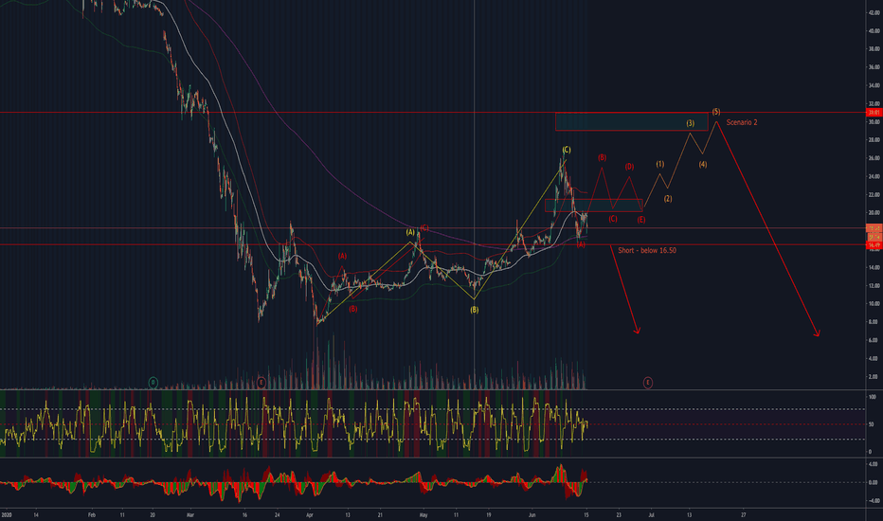
Task: Open the green dividend D marker
Action: [153, 383]
